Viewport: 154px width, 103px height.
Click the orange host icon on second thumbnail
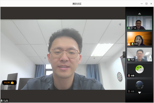coord(129,44)
